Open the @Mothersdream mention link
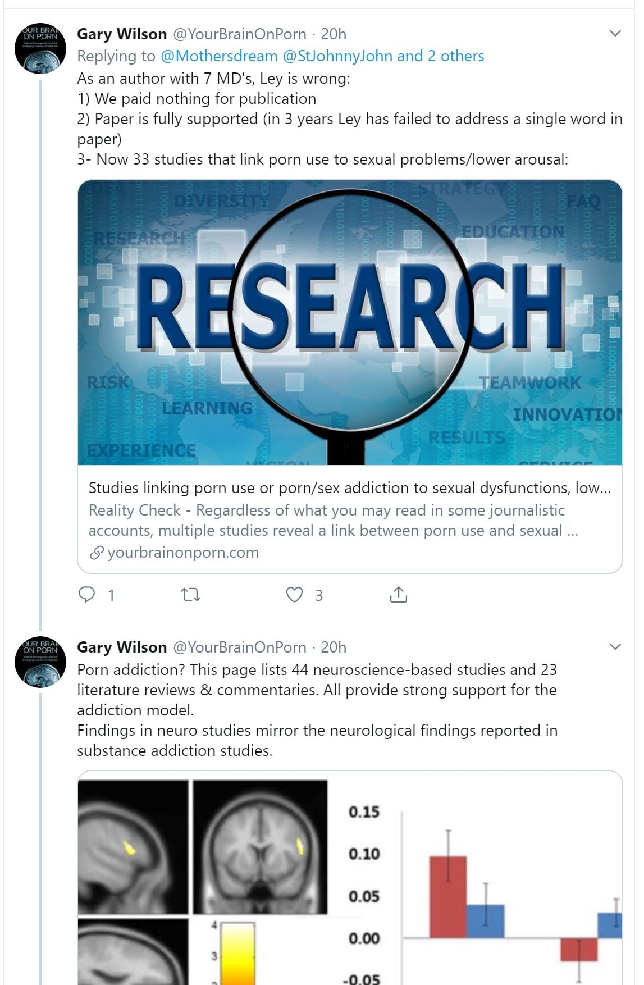 [219, 56]
